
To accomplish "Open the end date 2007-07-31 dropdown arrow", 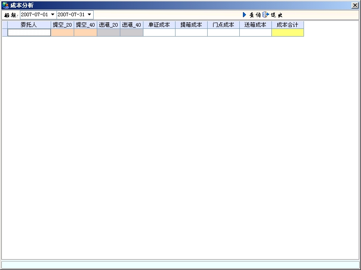I will (89, 14).
